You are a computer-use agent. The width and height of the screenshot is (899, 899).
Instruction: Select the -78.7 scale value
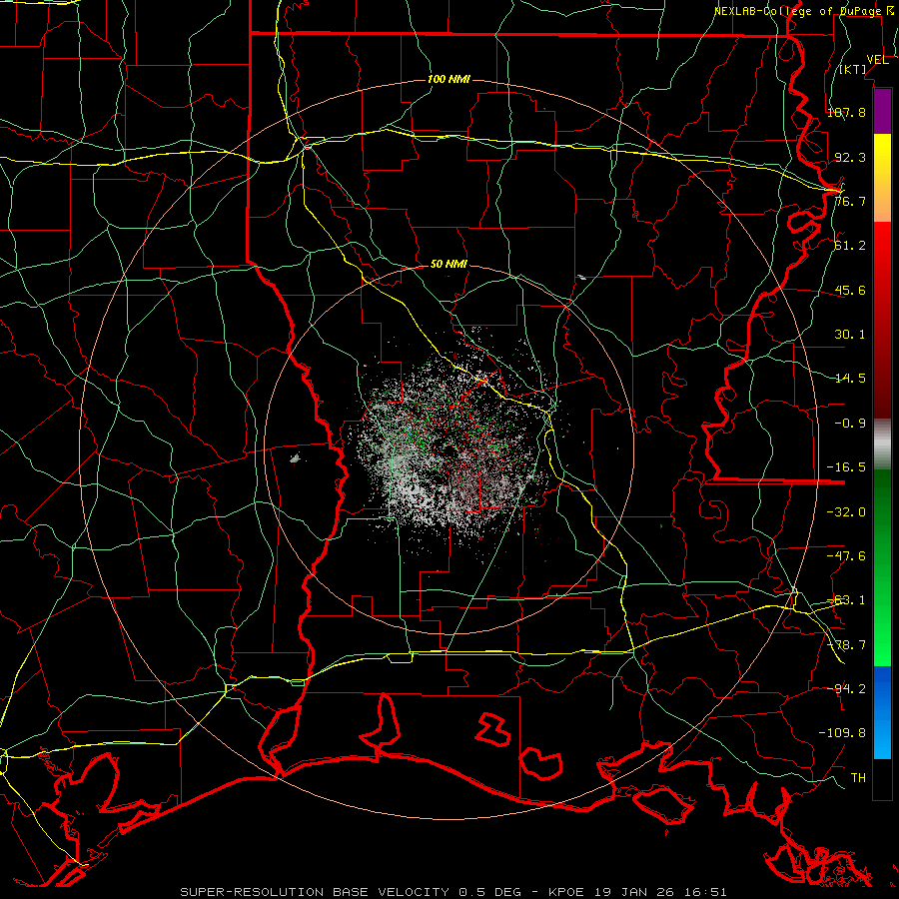(x=846, y=645)
